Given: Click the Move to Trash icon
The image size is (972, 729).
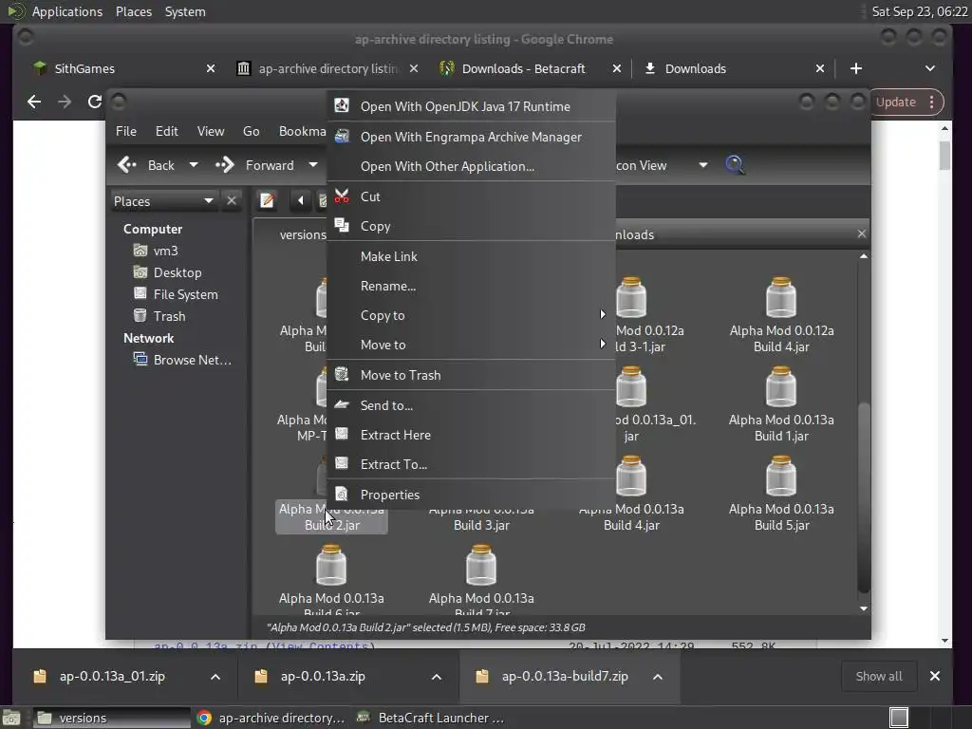Looking at the screenshot, I should tap(342, 374).
